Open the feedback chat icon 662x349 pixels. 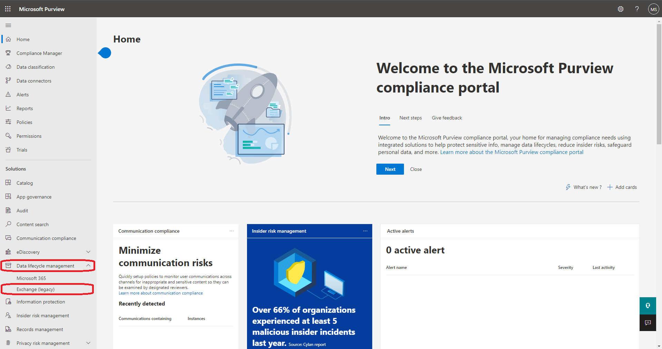648,322
